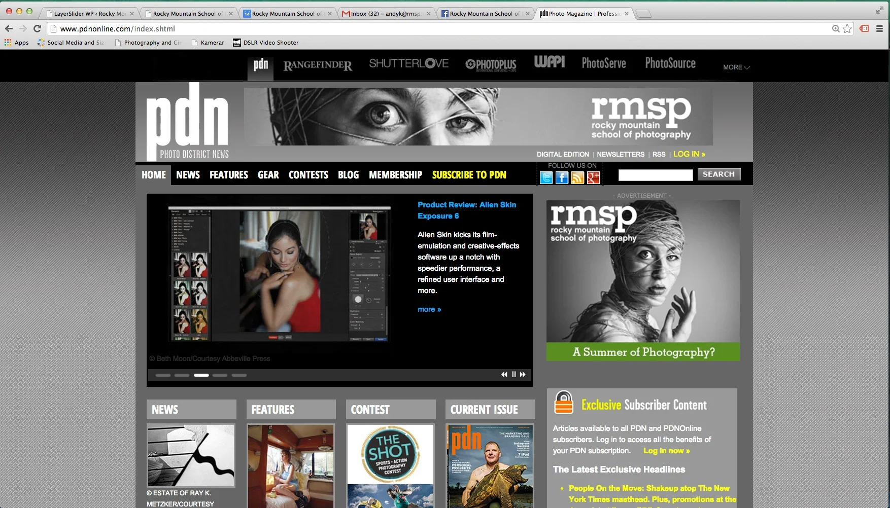Select the last slideshow indicator bar

[x=239, y=375]
